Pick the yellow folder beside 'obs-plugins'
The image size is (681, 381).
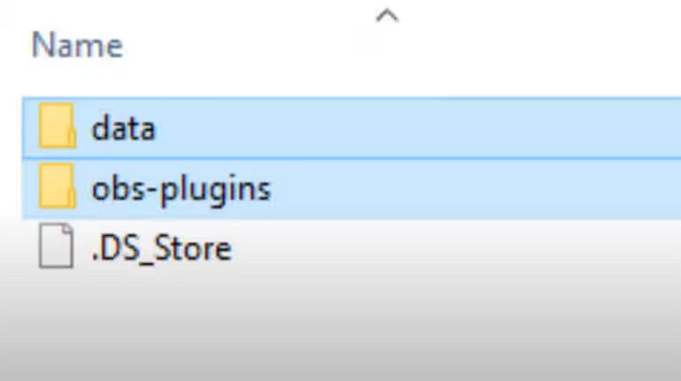tap(57, 186)
